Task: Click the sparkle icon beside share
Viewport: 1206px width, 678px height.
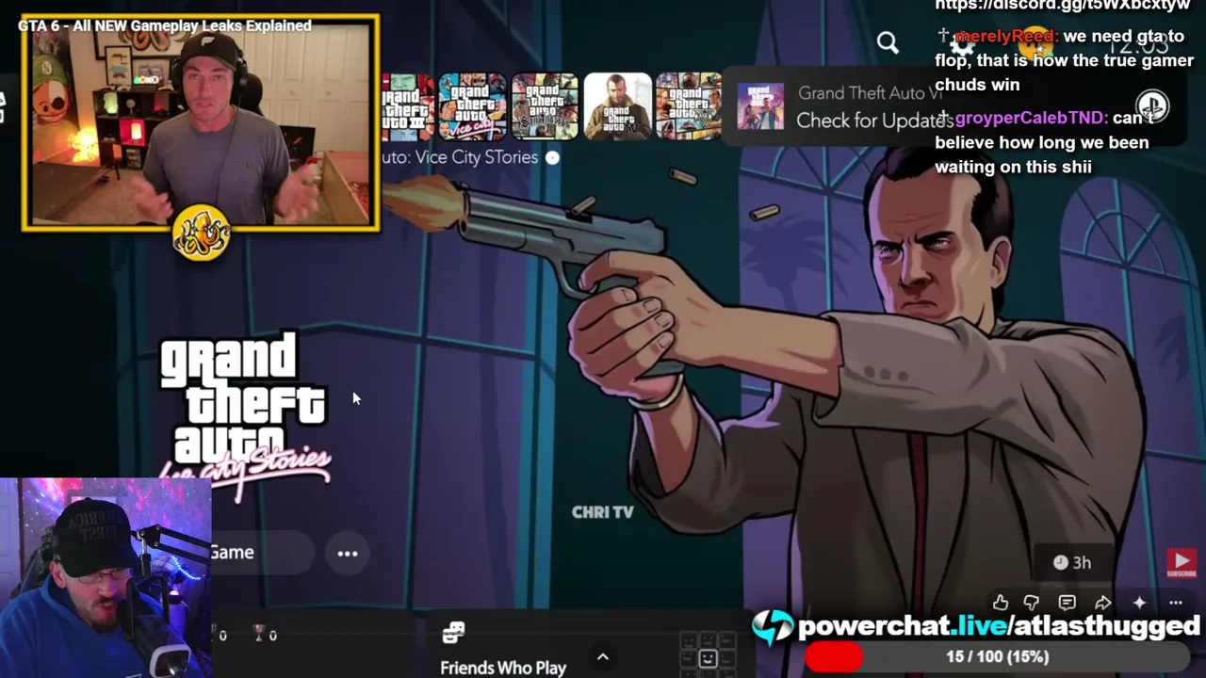Action: [x=1140, y=603]
